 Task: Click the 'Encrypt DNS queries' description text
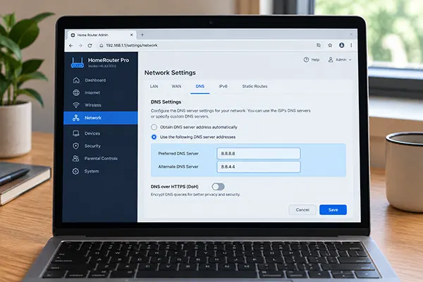pyautogui.click(x=195, y=195)
